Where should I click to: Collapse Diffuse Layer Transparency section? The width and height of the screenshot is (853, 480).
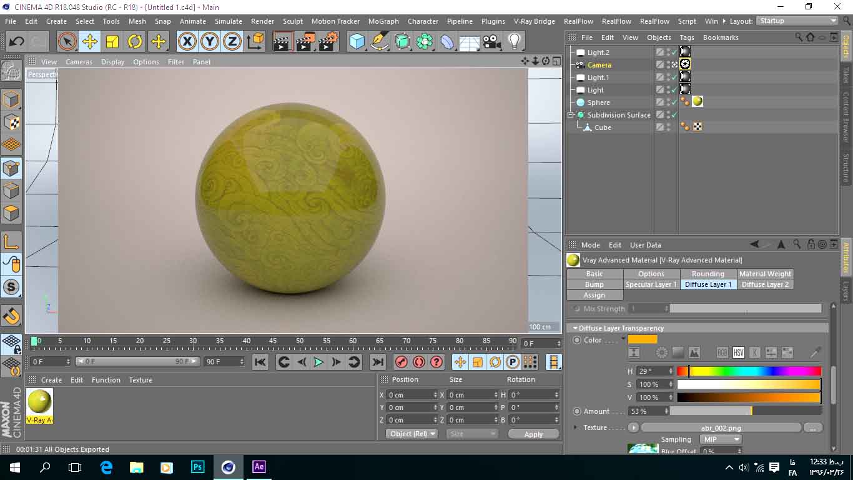tap(575, 328)
